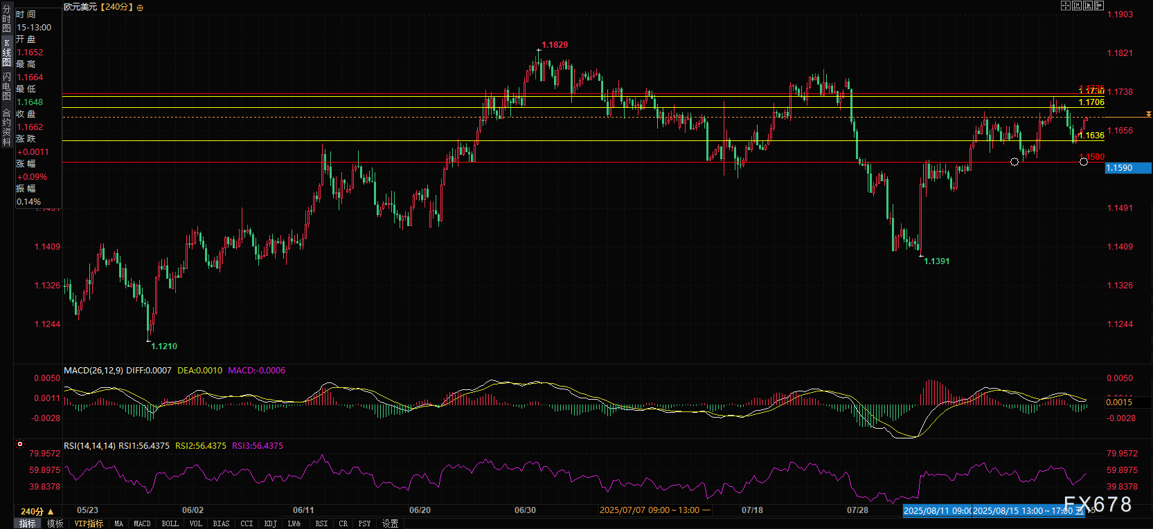This screenshot has width=1153, height=529.
Task: Click the small red icon left of RSI label
Action: (20, 444)
